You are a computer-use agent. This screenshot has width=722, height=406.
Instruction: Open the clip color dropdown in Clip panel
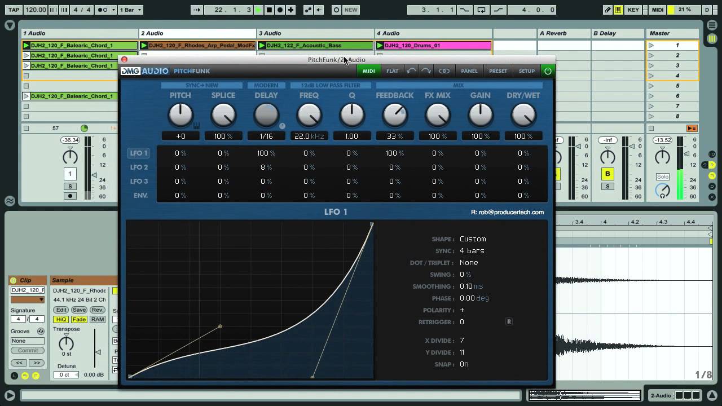(27, 299)
